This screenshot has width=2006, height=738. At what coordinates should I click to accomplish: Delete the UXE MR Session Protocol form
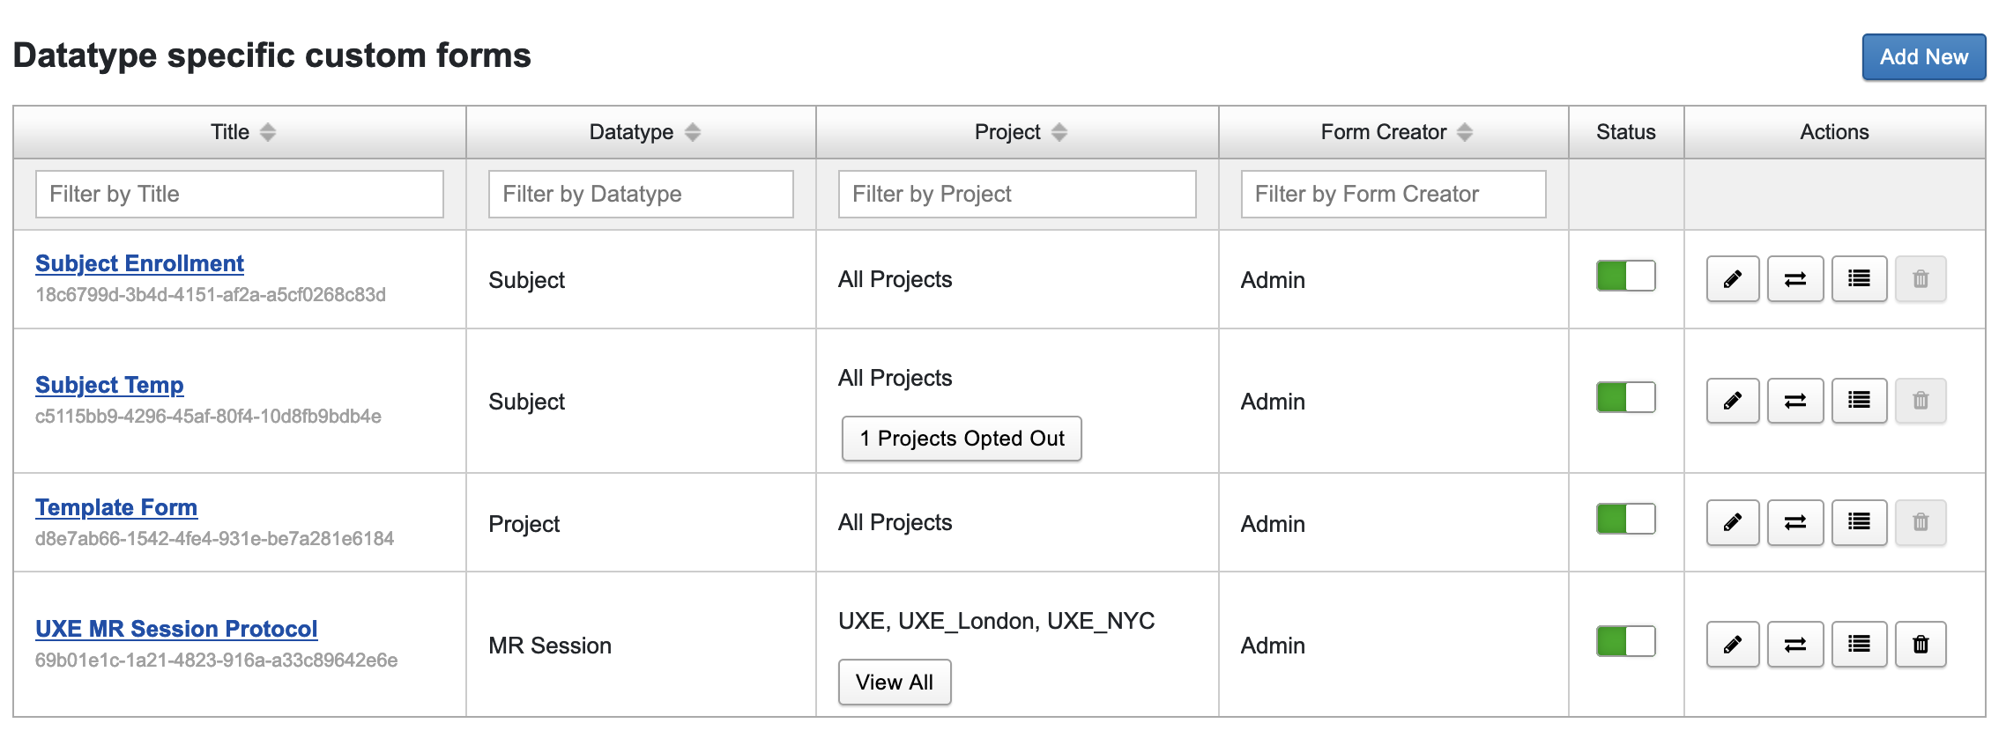pyautogui.click(x=1921, y=644)
